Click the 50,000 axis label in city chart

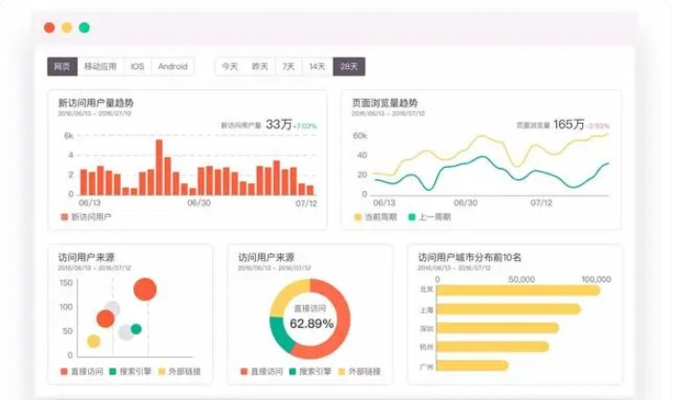pos(522,279)
